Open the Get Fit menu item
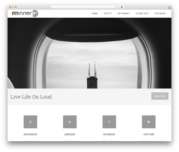179x152 pixels. pos(108,13)
